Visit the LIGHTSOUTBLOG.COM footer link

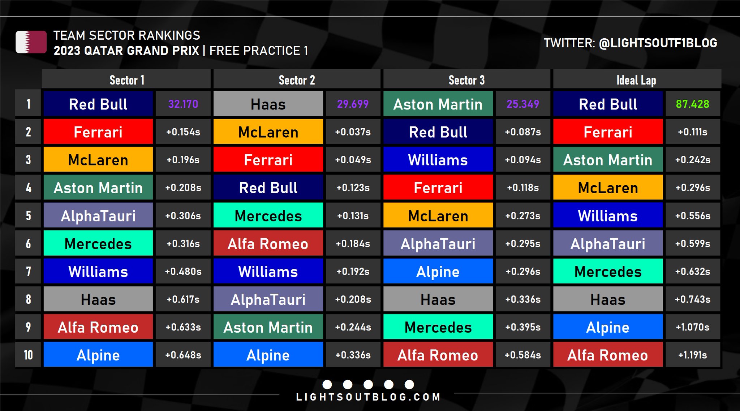pyautogui.click(x=368, y=397)
